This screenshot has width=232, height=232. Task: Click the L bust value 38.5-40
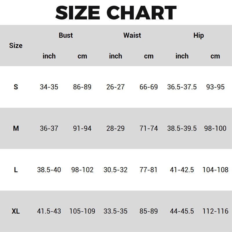49,170
